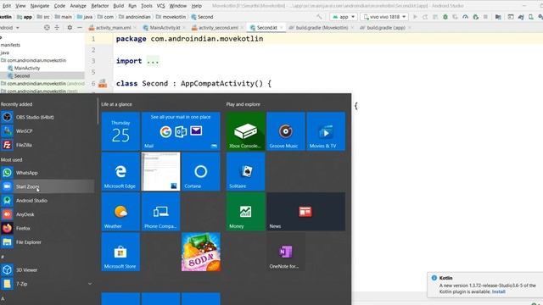Screen dimensions: 543x305
Task: Click the Stop button in the toolbar
Action: [485, 17]
